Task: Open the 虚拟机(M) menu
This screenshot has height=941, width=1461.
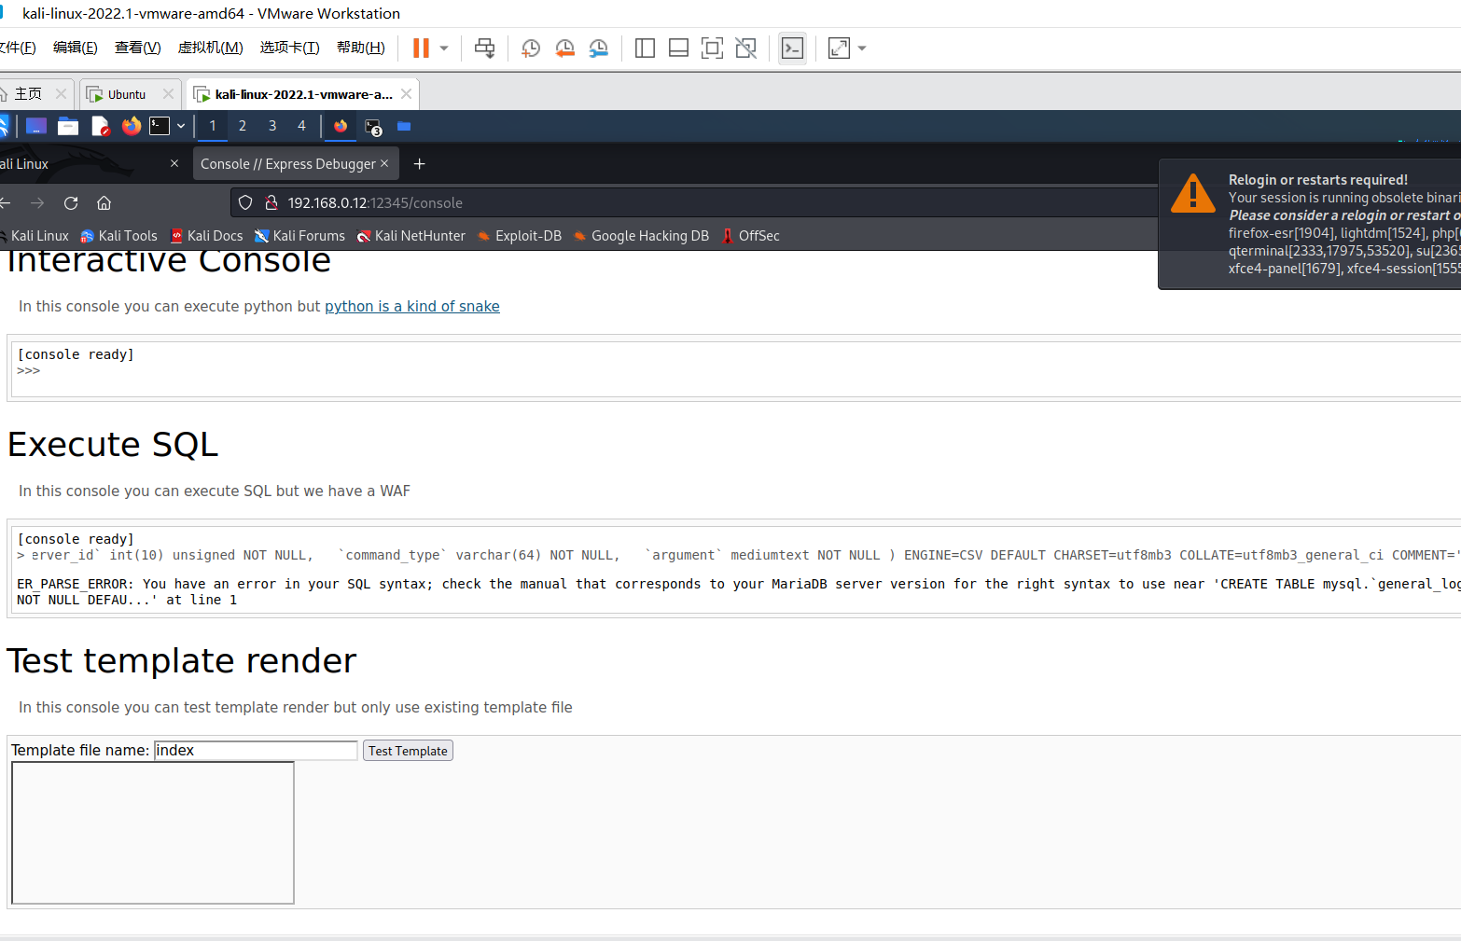Action: pos(210,48)
